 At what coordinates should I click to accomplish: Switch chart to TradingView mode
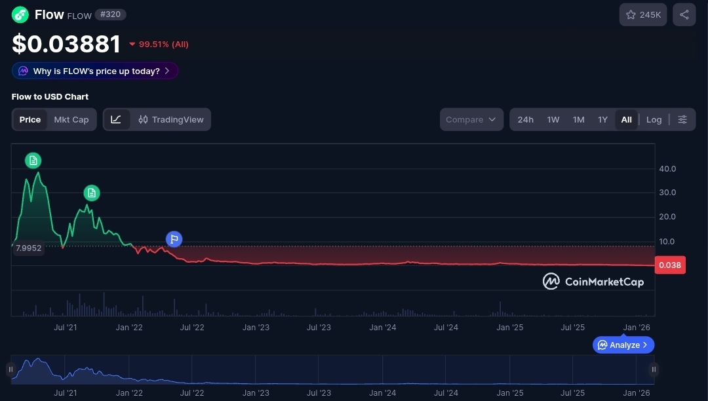(171, 119)
